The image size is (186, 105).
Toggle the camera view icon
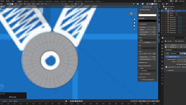[134, 26]
